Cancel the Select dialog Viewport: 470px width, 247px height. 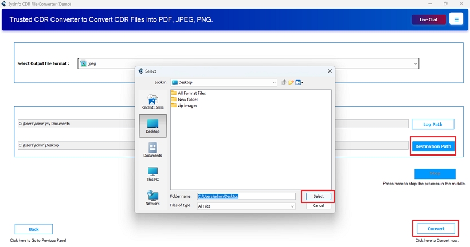pyautogui.click(x=318, y=205)
